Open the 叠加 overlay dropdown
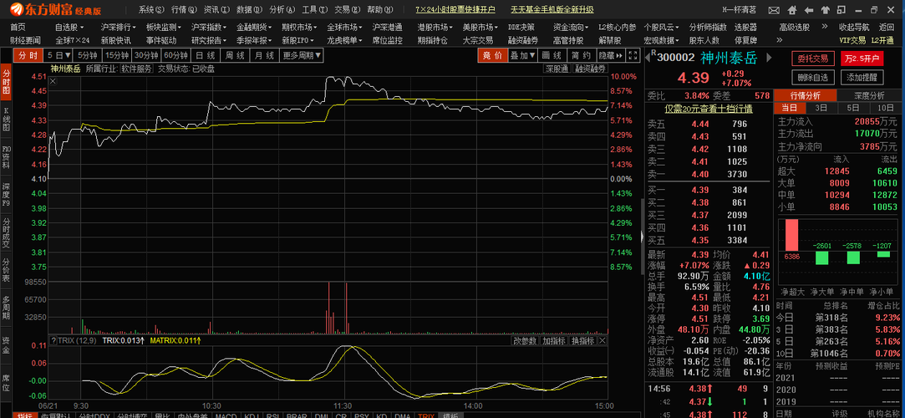Viewport: 905px width, 418px height. point(522,55)
